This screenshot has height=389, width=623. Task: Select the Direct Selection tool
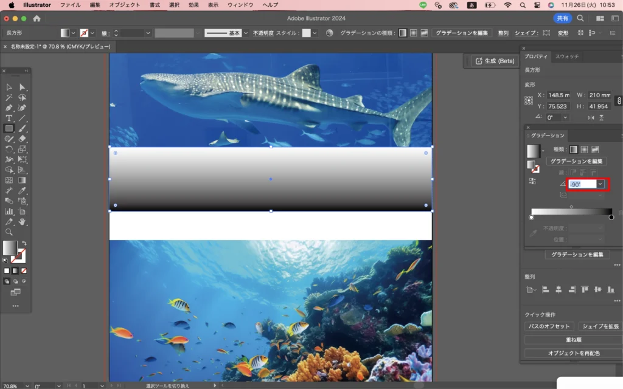pyautogui.click(x=23, y=87)
